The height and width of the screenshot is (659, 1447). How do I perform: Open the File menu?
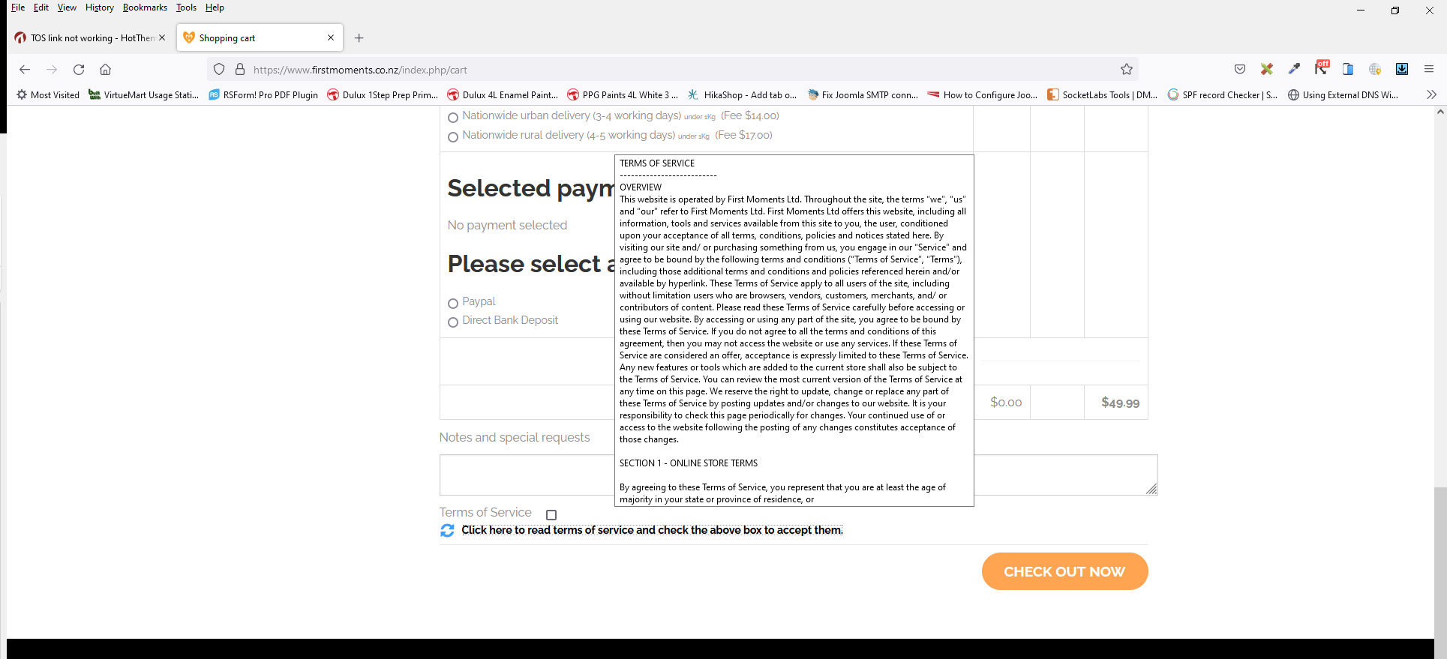click(18, 7)
